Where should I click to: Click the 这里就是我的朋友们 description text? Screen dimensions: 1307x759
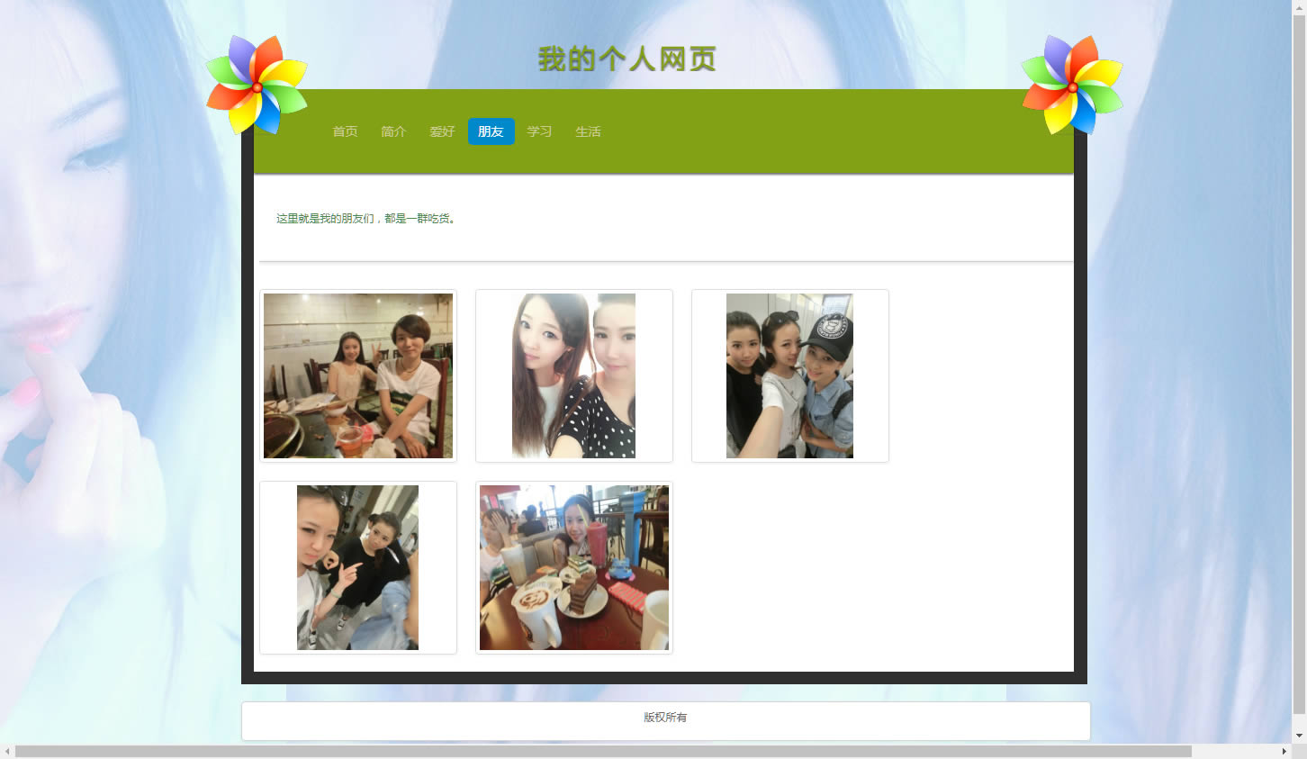point(365,219)
